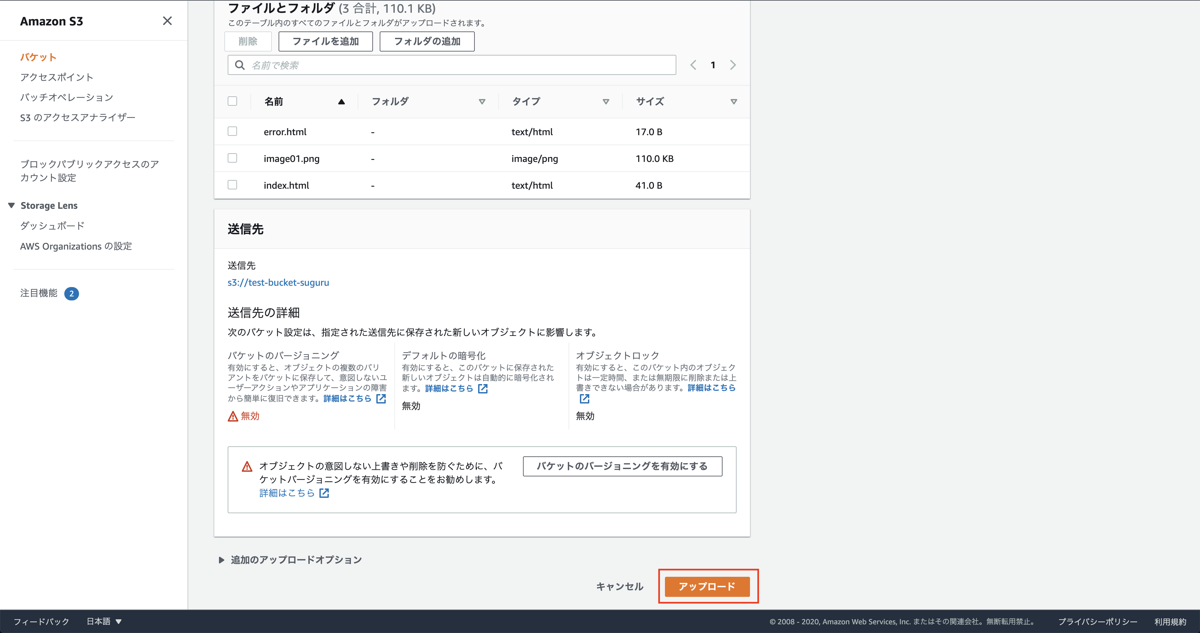Screen dimensions: 1200x633
Task: Click the warning triangle in the versioning recommendation box
Action: click(x=247, y=466)
